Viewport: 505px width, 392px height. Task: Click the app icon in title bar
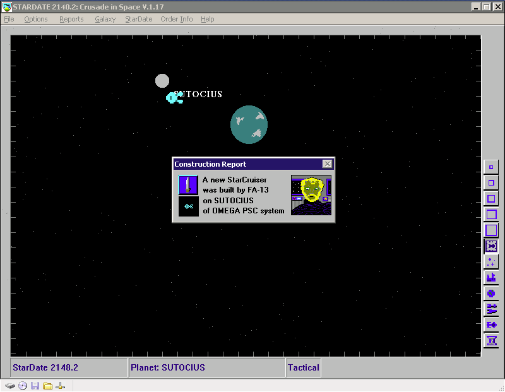point(7,7)
